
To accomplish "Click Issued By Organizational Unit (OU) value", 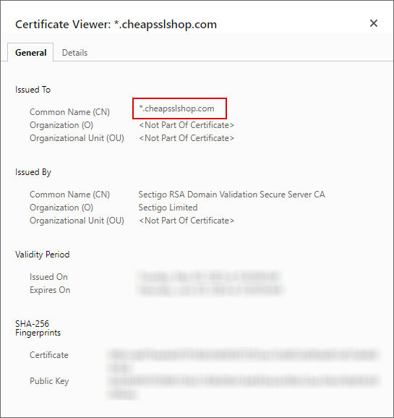I will click(x=187, y=221).
